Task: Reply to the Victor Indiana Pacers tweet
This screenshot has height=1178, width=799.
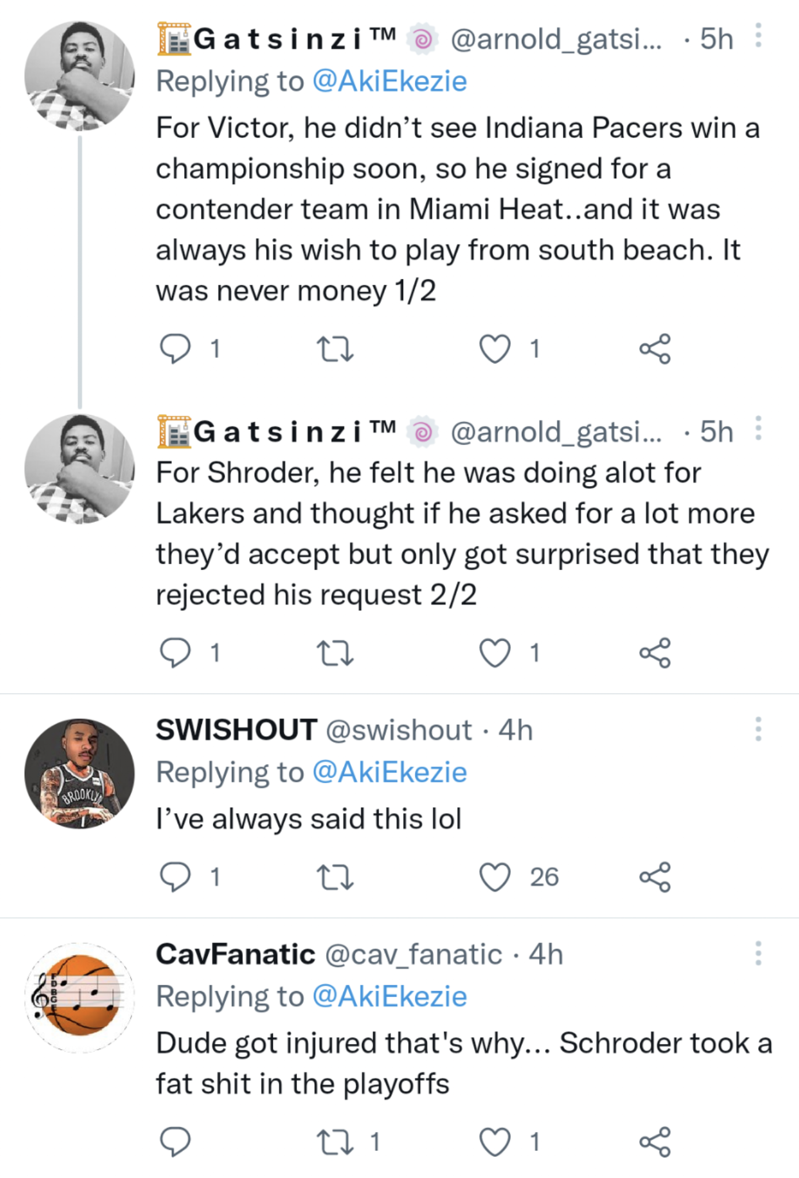Action: point(175,349)
